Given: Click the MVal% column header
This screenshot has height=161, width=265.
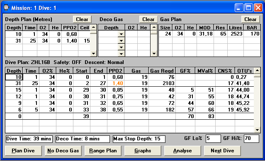Looking at the screenshot, I should [x=205, y=71].
